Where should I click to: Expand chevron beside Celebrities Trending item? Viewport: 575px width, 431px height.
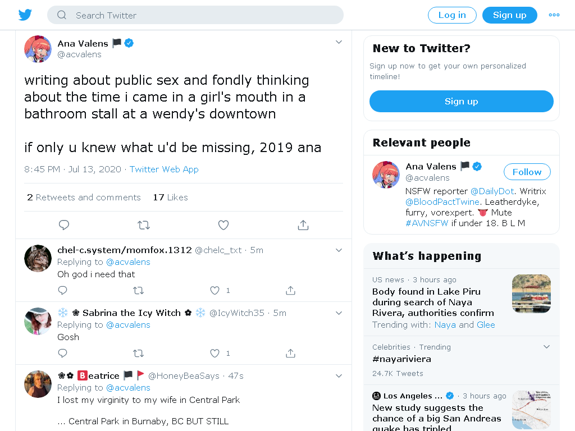click(546, 347)
